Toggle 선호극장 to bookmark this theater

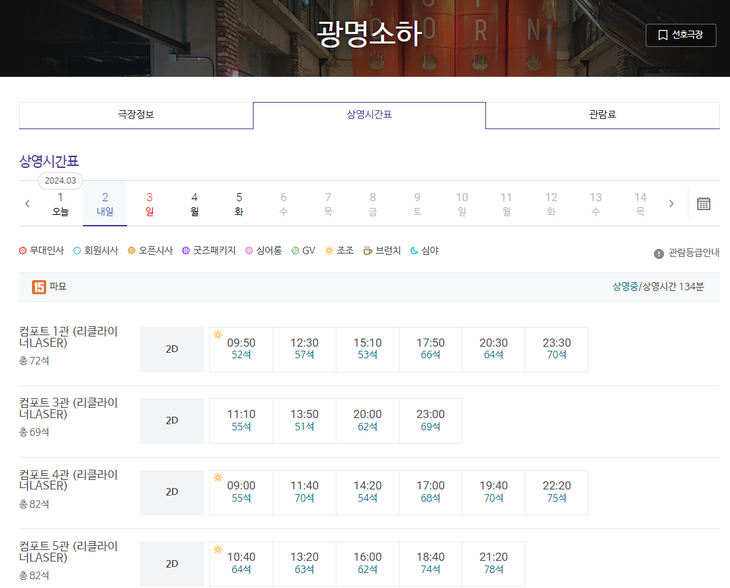tap(680, 35)
